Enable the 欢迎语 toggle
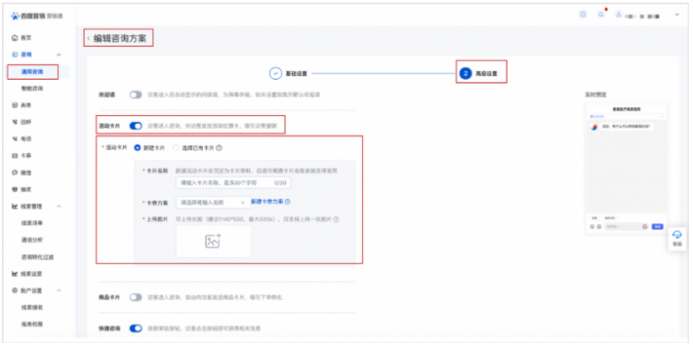The width and height of the screenshot is (693, 347). coord(136,94)
